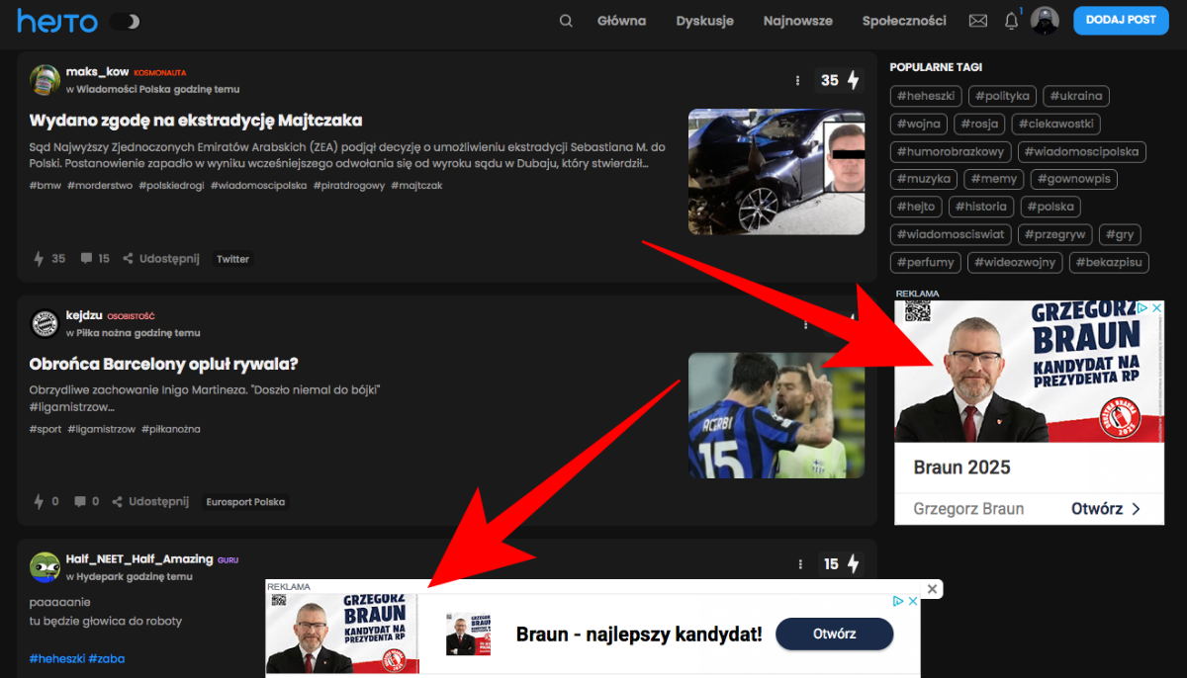Image resolution: width=1187 pixels, height=678 pixels.
Task: Toggle dark mode switch in header
Action: 125,21
